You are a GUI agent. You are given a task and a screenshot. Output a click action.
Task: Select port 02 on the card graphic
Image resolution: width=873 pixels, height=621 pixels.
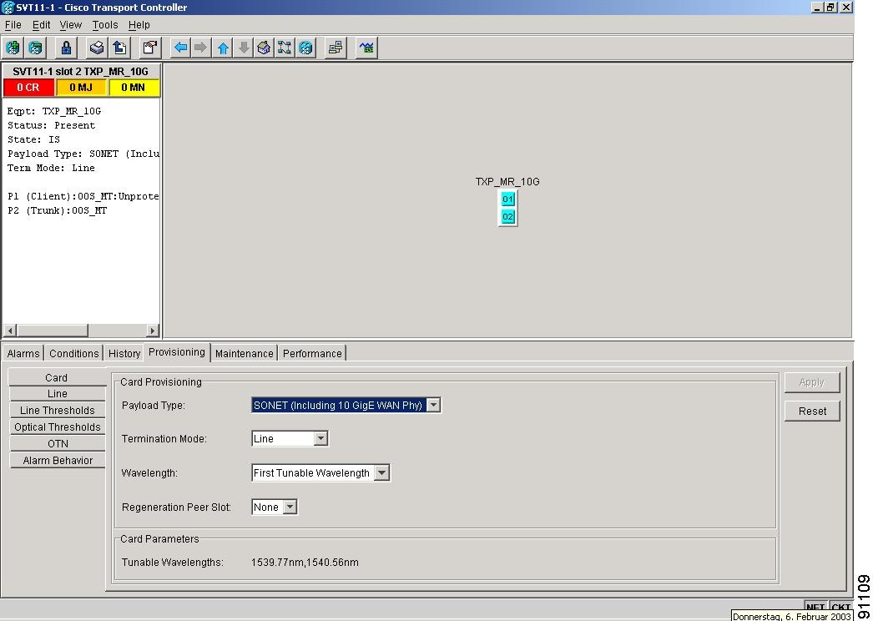coord(507,217)
